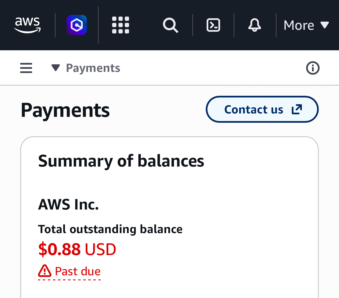Open notifications bell
This screenshot has height=298, width=339.
[x=255, y=25]
